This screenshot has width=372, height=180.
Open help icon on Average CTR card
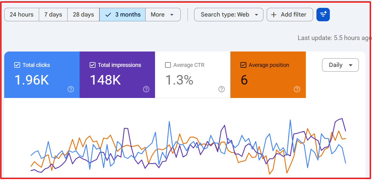(x=222, y=89)
